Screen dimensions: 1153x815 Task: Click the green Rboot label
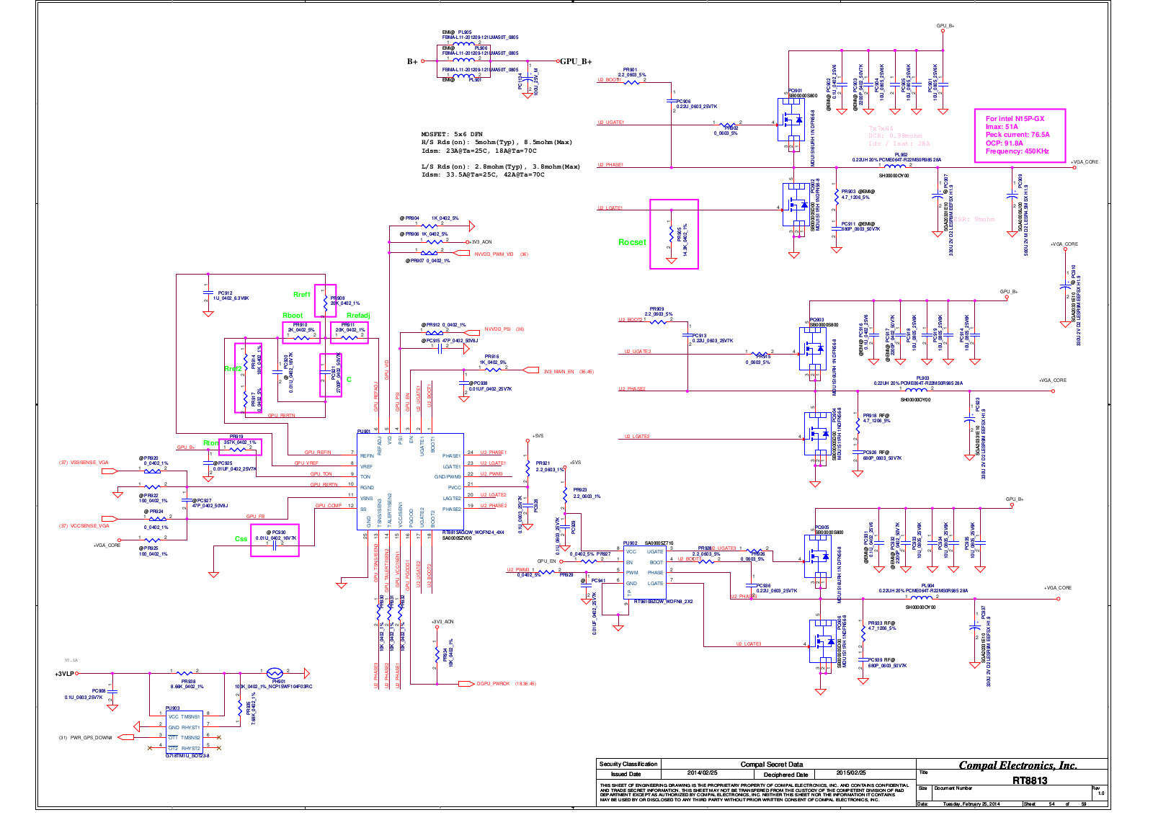click(x=293, y=316)
